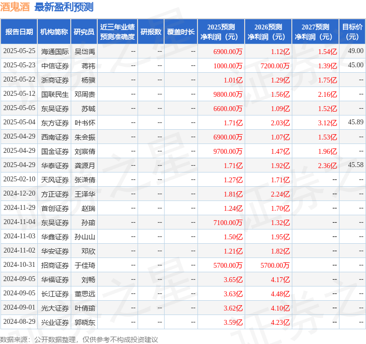Select the 2024-12-20 report date cell
Screen dimensions: 366x344
click(19, 194)
